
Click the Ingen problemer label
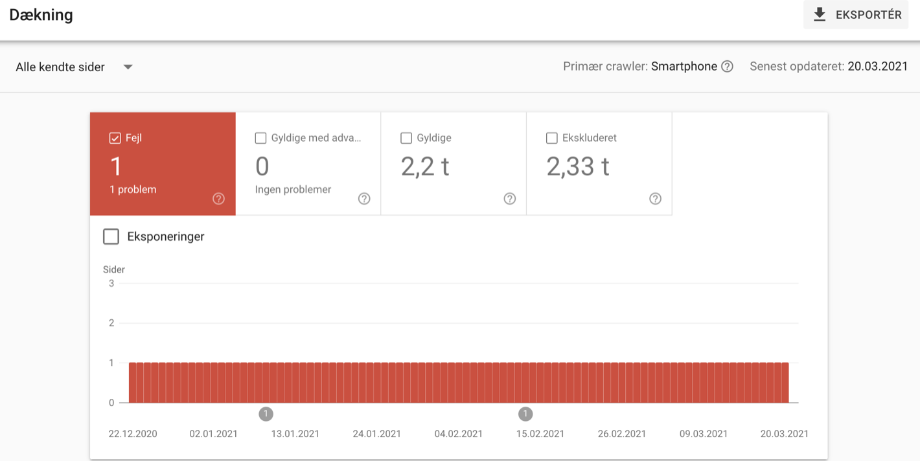pyautogui.click(x=293, y=190)
